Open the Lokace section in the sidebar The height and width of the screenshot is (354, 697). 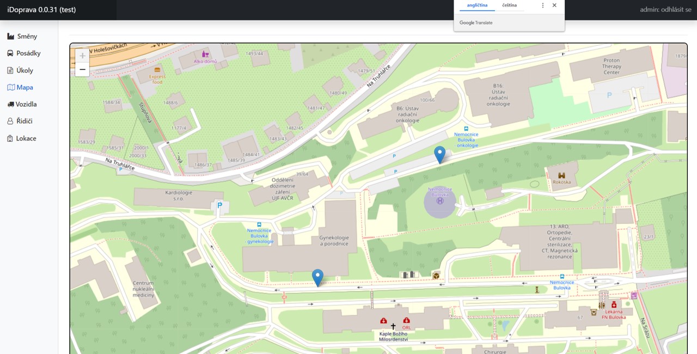[x=22, y=138]
